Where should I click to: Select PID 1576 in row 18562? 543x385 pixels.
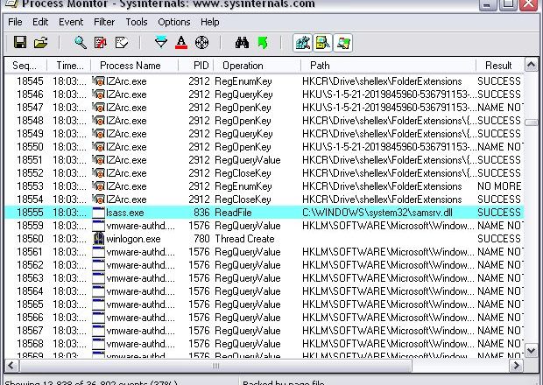pos(199,265)
